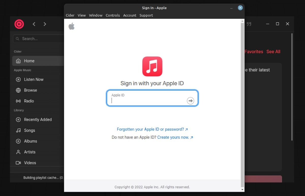Viewport: 305px width, 196px height.
Task: Click the Browse globe icon
Action: click(x=18, y=90)
